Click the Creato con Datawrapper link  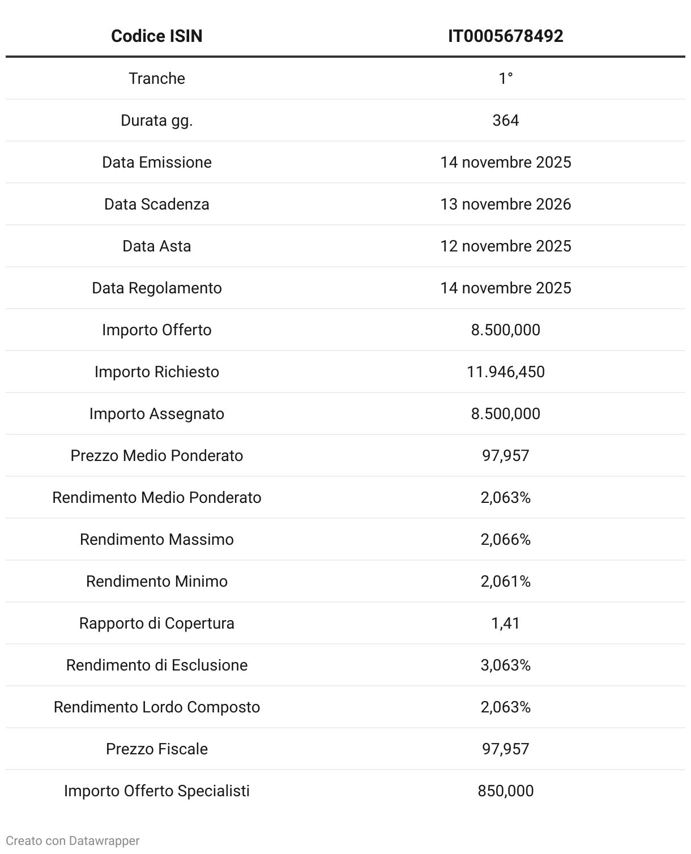(x=72, y=841)
